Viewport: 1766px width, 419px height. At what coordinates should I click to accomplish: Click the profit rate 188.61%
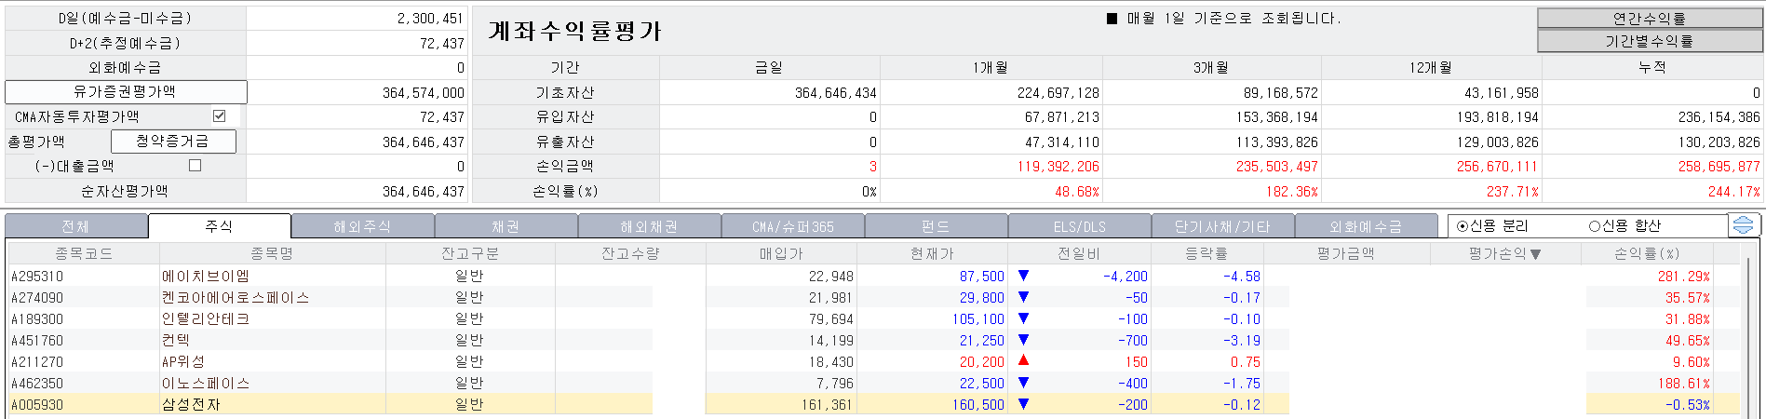pyautogui.click(x=1683, y=384)
